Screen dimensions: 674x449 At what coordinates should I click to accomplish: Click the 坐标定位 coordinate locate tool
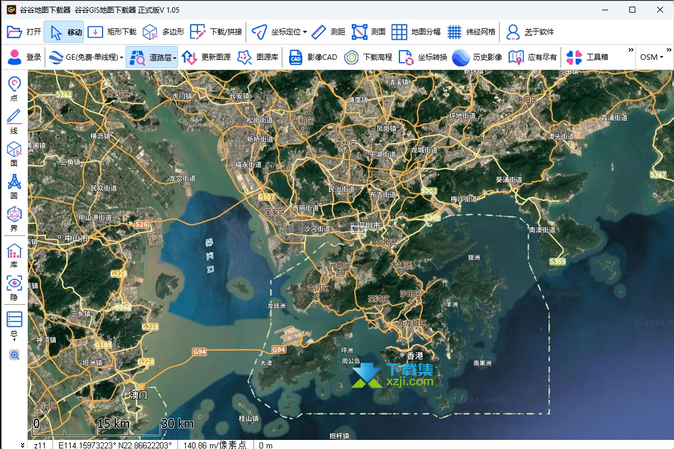pos(276,32)
